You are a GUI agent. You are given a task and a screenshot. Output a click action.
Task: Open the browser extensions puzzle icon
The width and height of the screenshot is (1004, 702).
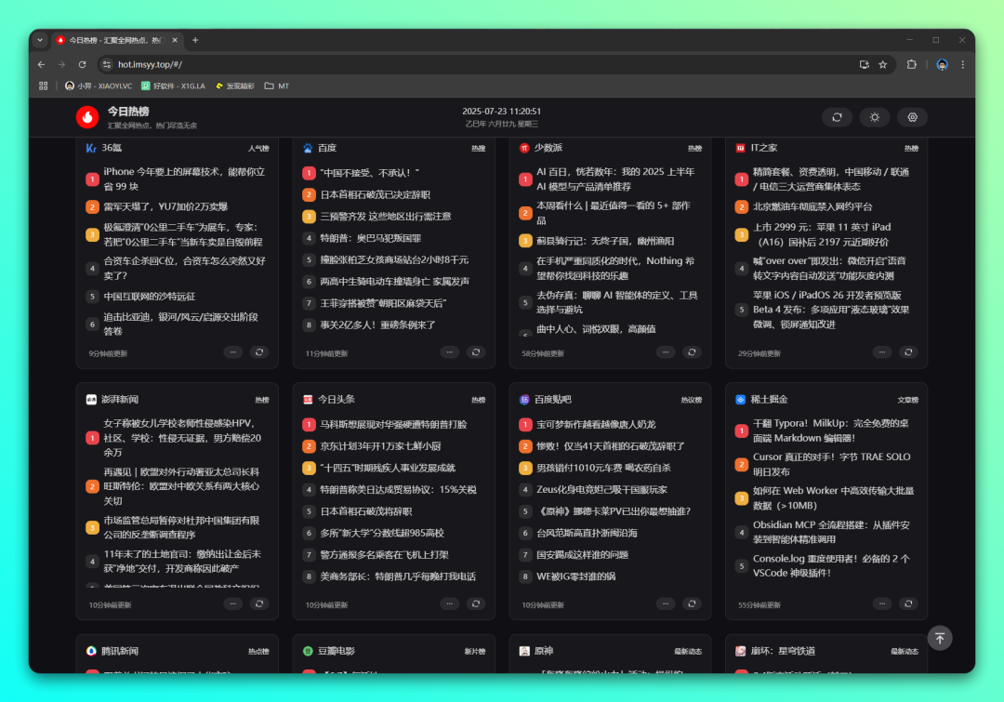pyautogui.click(x=911, y=65)
